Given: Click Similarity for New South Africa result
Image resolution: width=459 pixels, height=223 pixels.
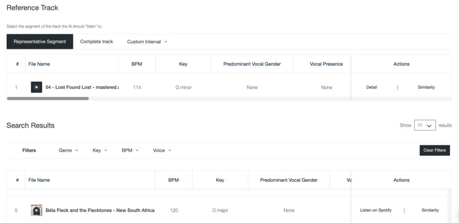Looking at the screenshot, I should click(x=430, y=210).
